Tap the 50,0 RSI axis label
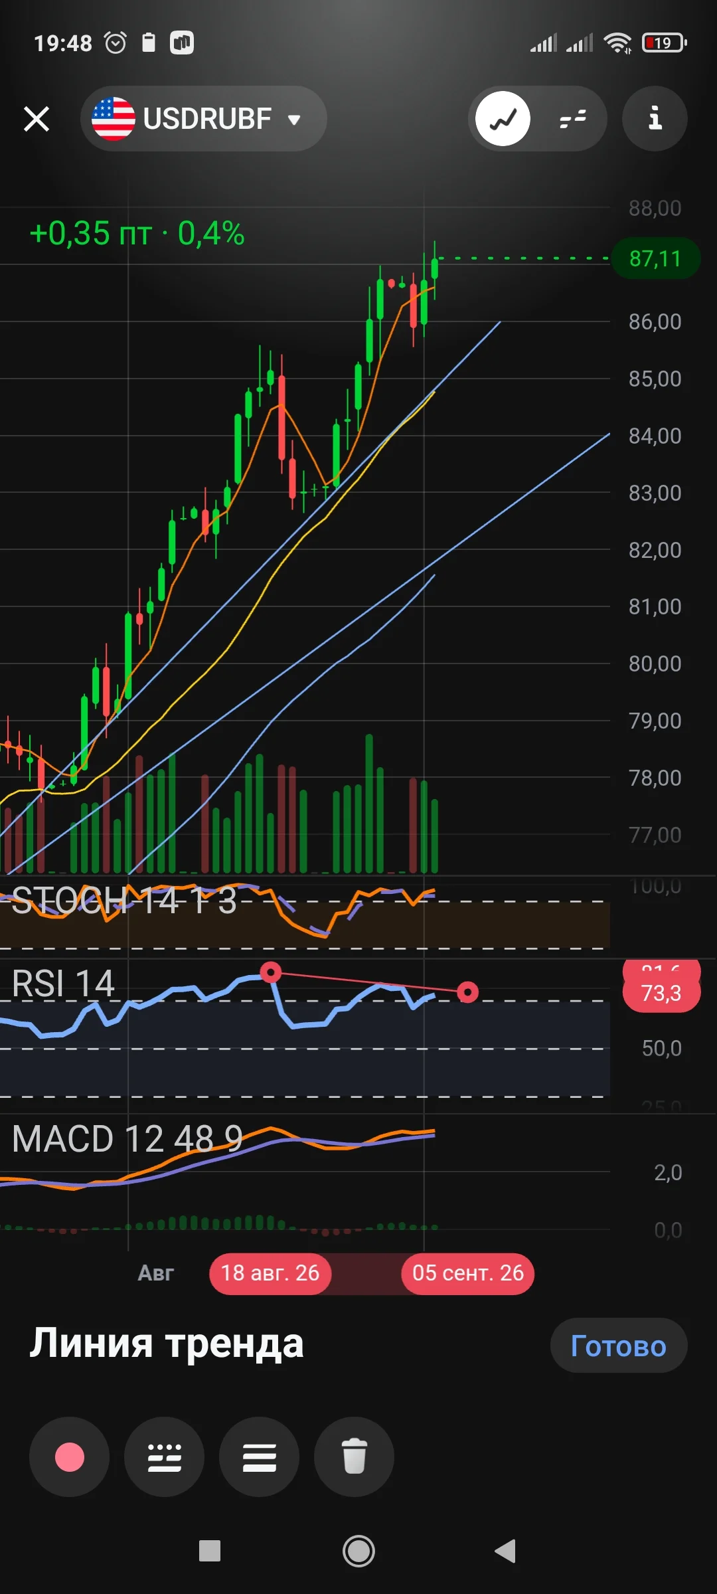The image size is (717, 1594). point(661,1049)
